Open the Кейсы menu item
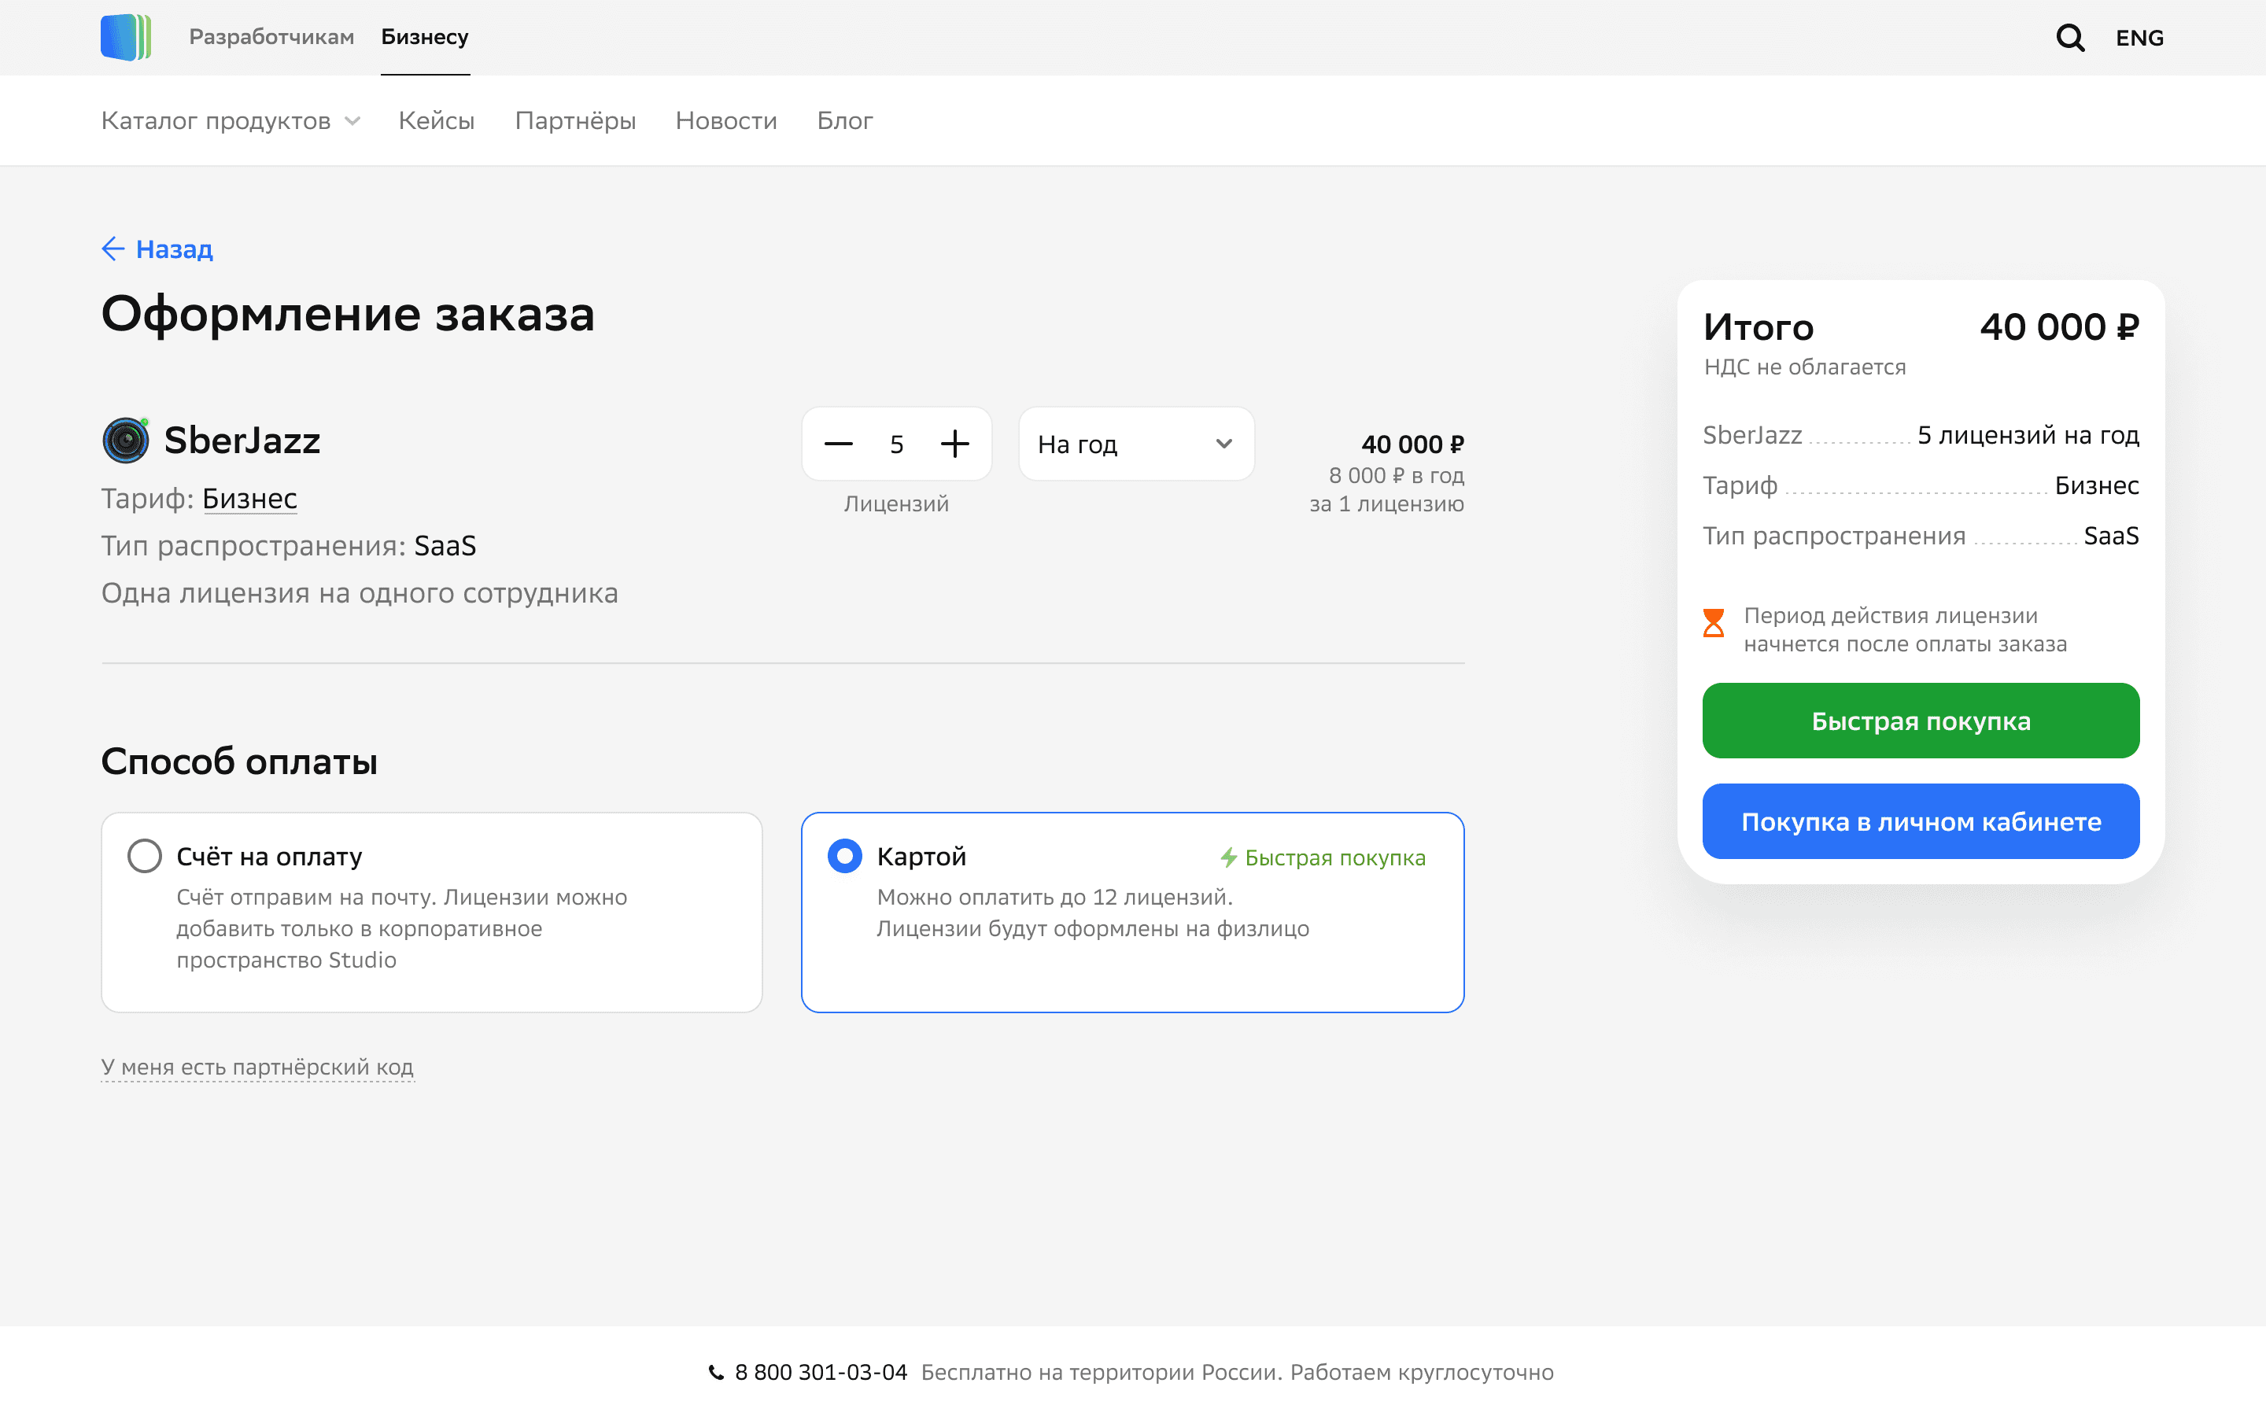 [x=437, y=121]
